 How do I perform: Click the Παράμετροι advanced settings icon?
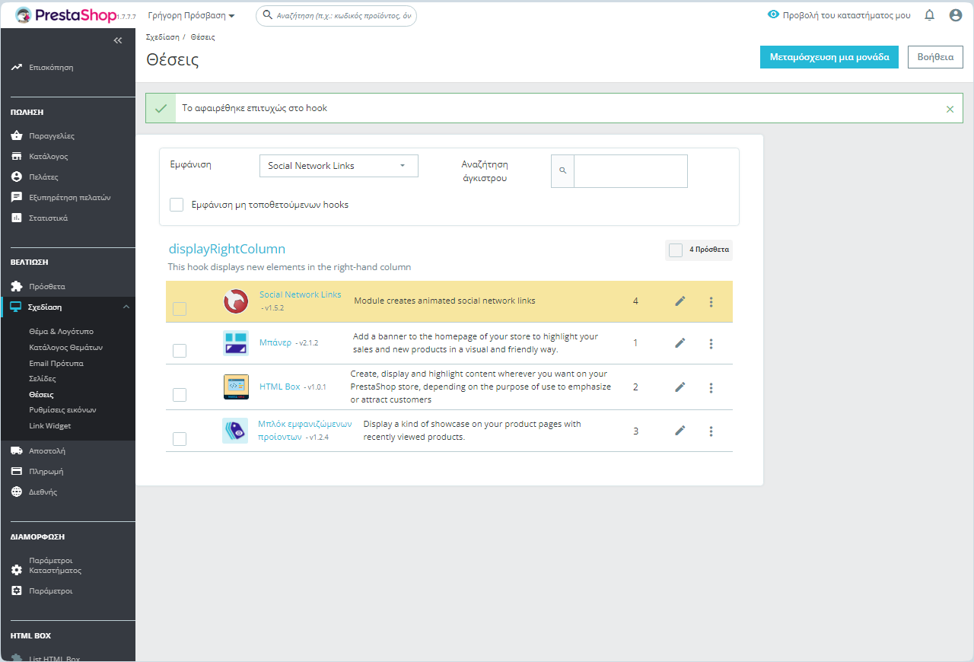17,590
